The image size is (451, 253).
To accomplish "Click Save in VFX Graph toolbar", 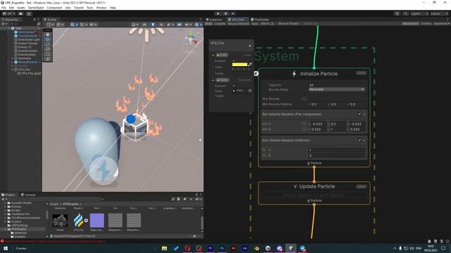I will (255, 23).
